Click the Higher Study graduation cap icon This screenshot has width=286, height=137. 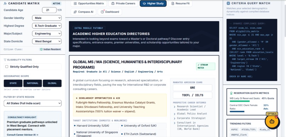coord(144,4)
